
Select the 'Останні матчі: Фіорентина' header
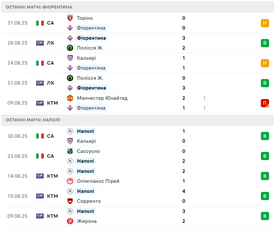(39, 7)
